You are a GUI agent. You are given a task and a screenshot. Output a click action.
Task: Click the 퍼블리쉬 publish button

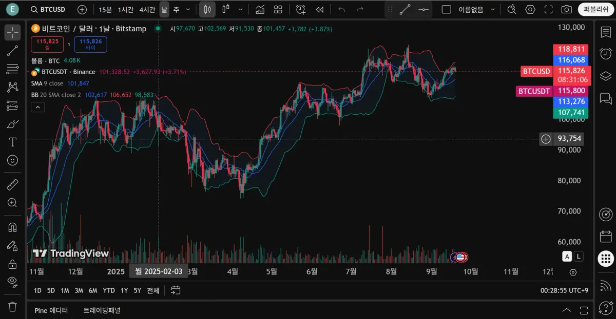pyautogui.click(x=595, y=9)
